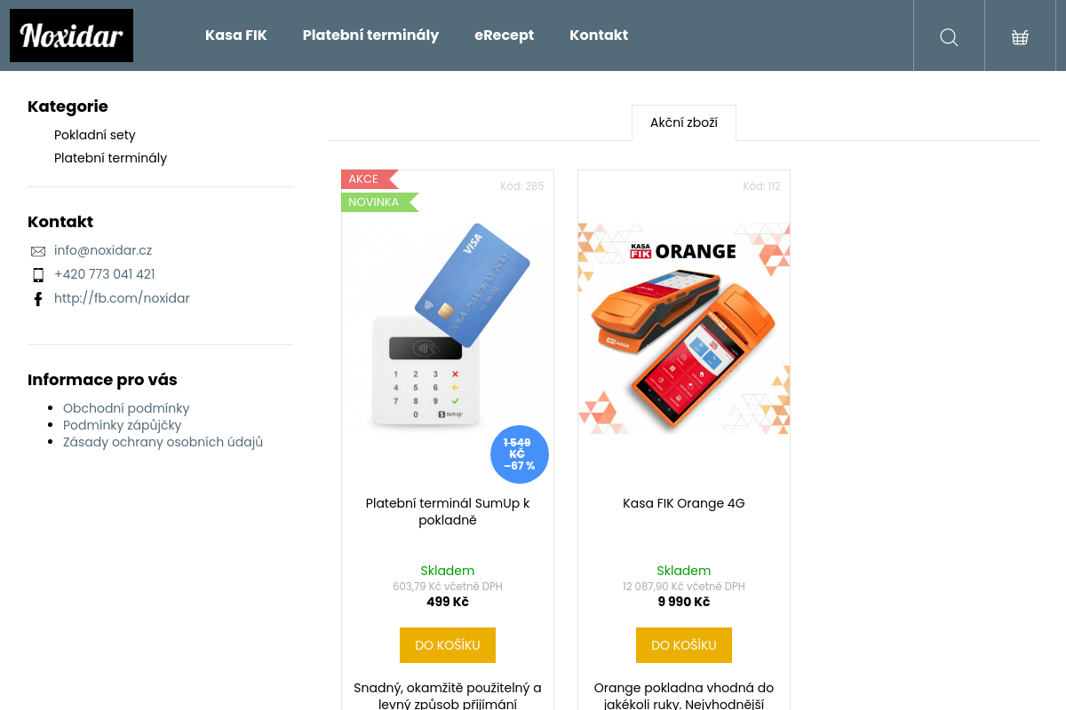Click the envelope email icon
This screenshot has height=710, width=1066.
(38, 251)
